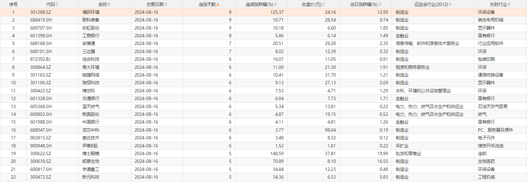527x182 pixels.
Task: Select code 301165.SZ
Action: [x=41, y=75]
